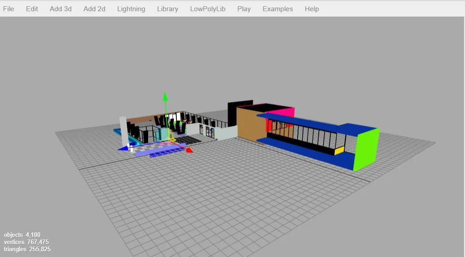Open the Help menu

[311, 9]
